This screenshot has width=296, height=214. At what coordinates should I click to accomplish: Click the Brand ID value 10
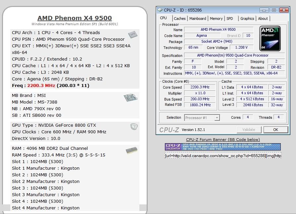coord(248,35)
